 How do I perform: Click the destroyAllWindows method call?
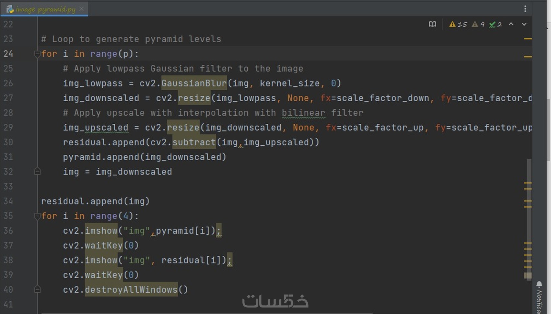click(131, 289)
